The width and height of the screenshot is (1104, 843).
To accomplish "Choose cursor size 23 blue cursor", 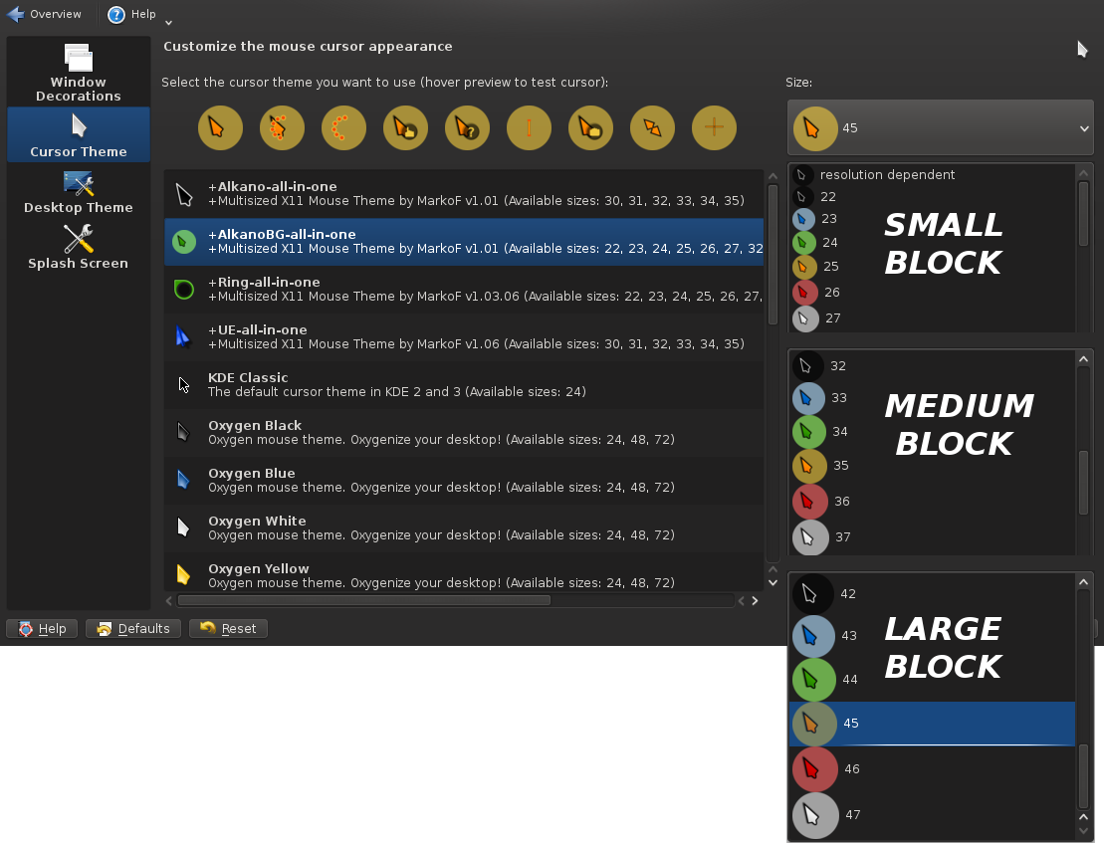I will (x=932, y=219).
